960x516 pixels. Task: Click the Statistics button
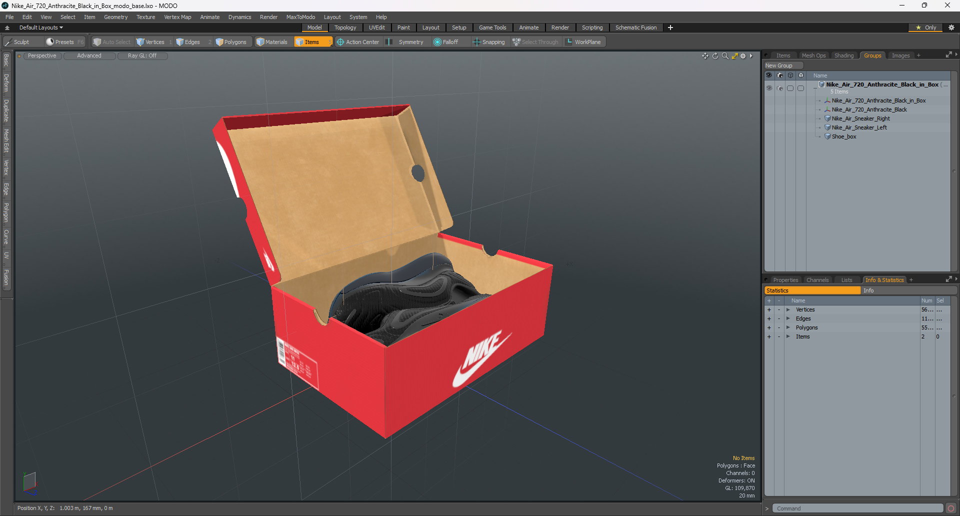click(812, 290)
